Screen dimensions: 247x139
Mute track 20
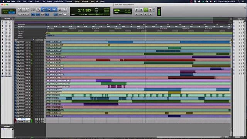pyautogui.click(x=29, y=66)
